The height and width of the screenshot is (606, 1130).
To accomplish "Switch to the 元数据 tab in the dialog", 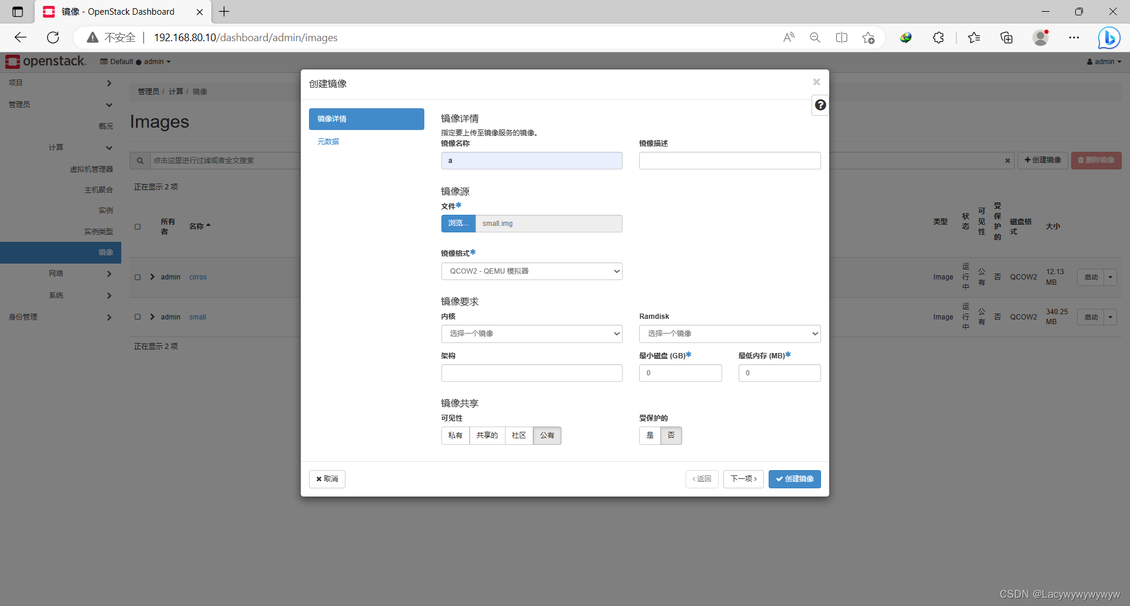I will (x=328, y=141).
